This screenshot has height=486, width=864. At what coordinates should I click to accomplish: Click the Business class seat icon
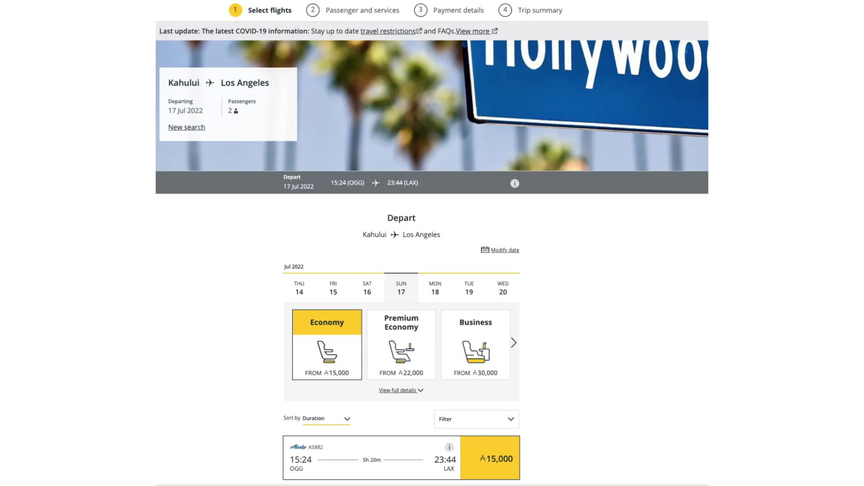point(475,351)
